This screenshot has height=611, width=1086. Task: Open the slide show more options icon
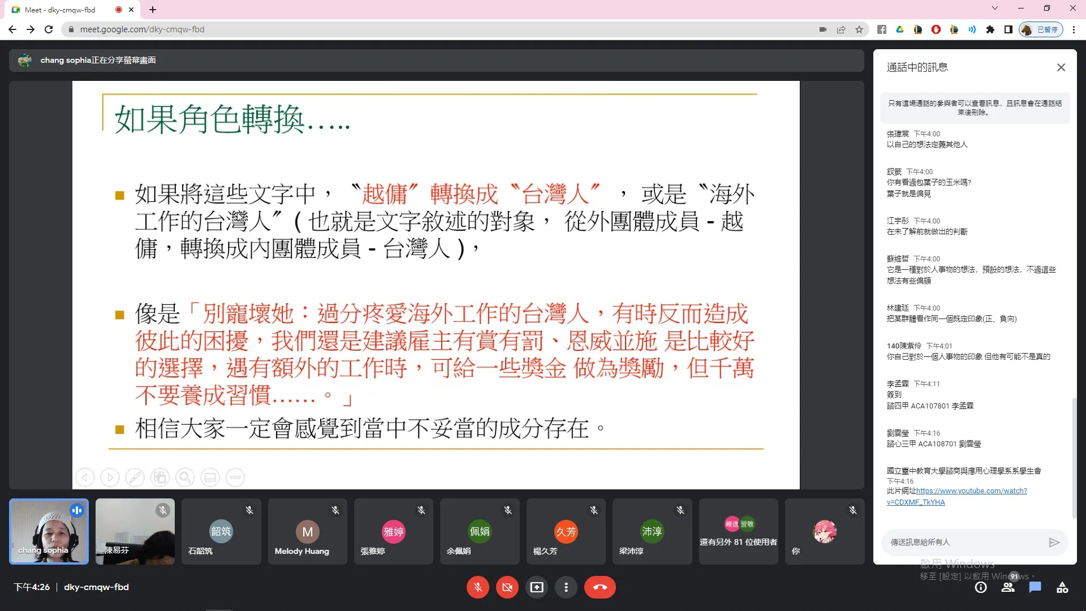pyautogui.click(x=235, y=477)
